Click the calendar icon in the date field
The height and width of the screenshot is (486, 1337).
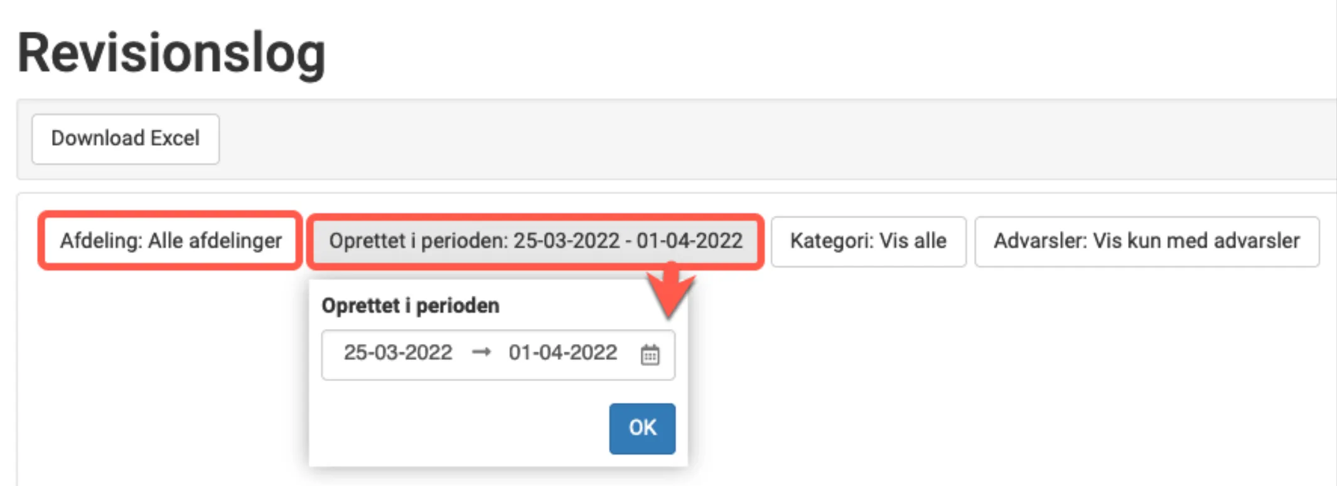[x=650, y=355]
